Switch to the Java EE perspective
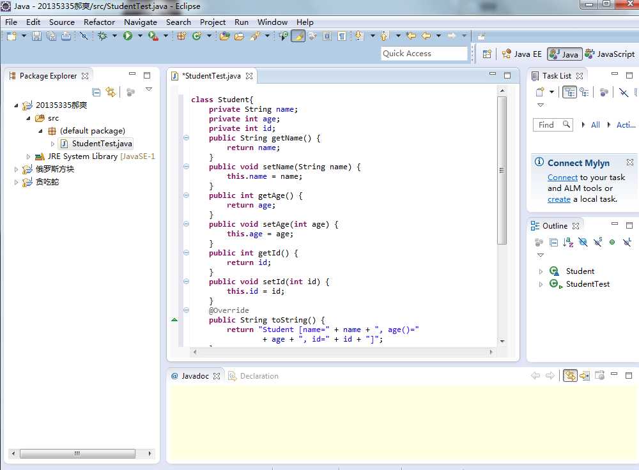This screenshot has width=639, height=470. tap(522, 54)
